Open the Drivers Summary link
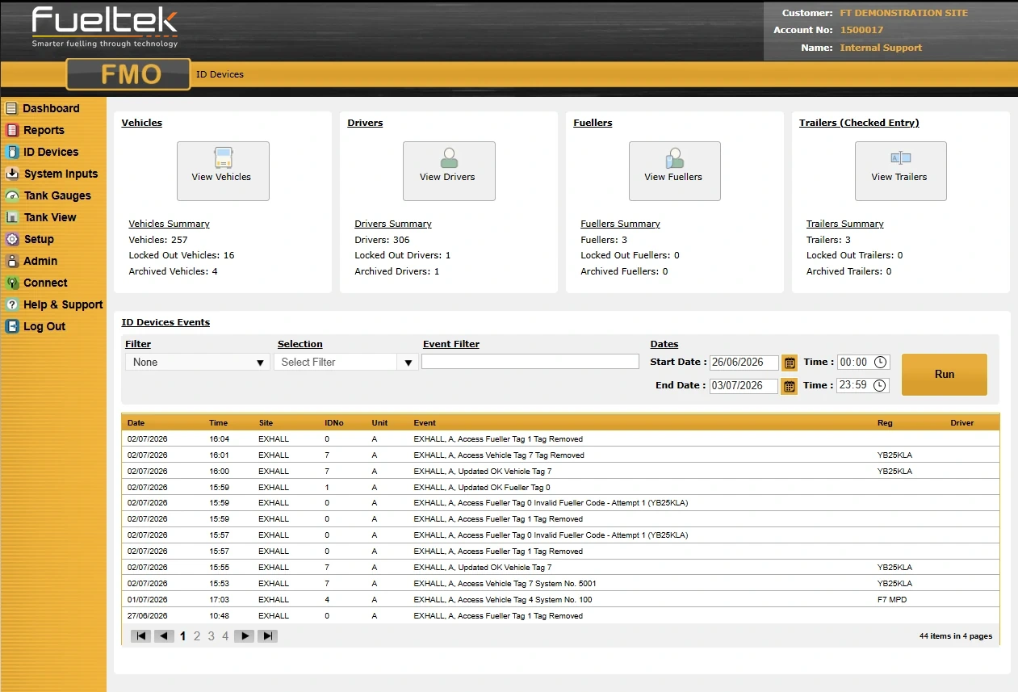 pos(393,224)
